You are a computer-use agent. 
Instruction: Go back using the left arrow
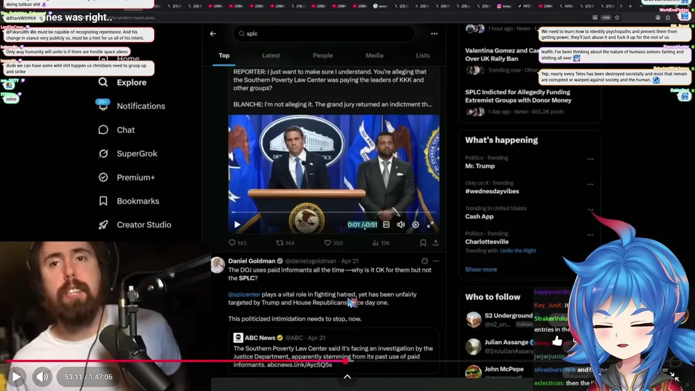pos(213,34)
